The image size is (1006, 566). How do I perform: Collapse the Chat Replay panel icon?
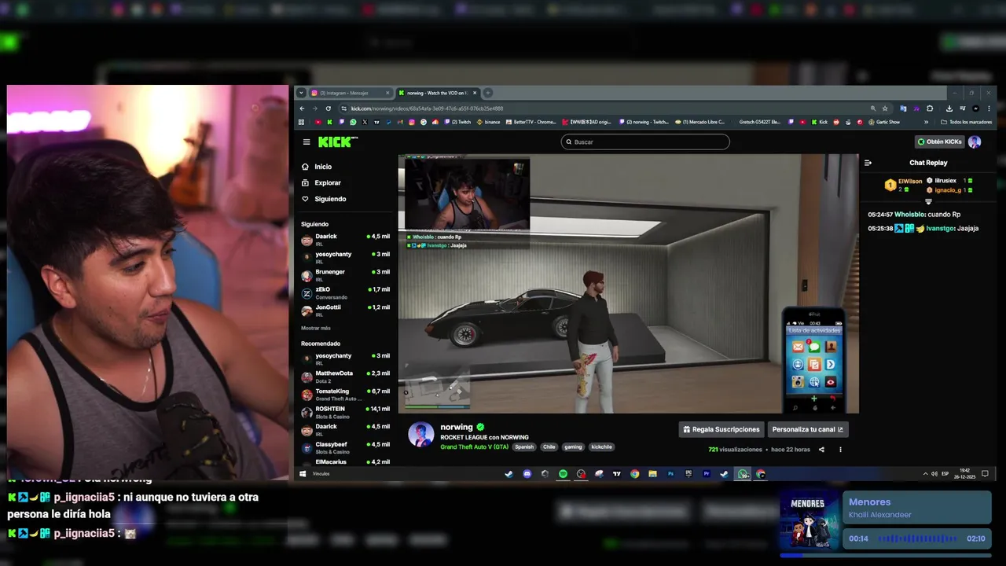click(x=868, y=163)
